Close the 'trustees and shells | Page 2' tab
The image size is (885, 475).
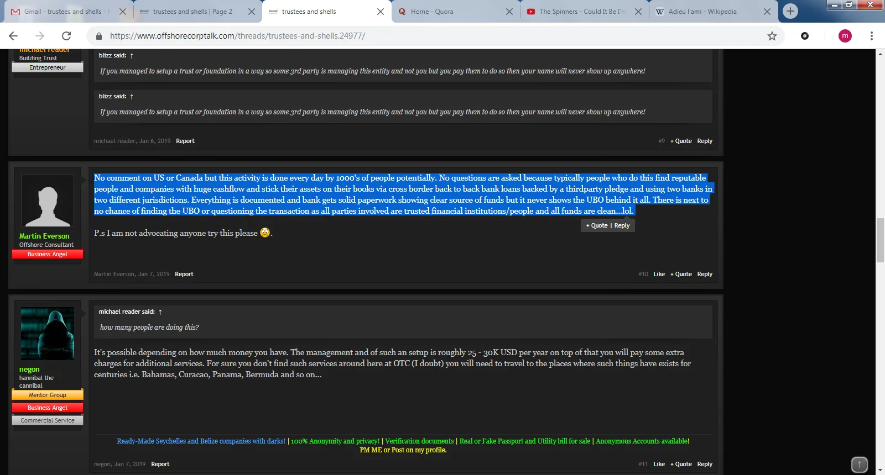click(x=252, y=12)
